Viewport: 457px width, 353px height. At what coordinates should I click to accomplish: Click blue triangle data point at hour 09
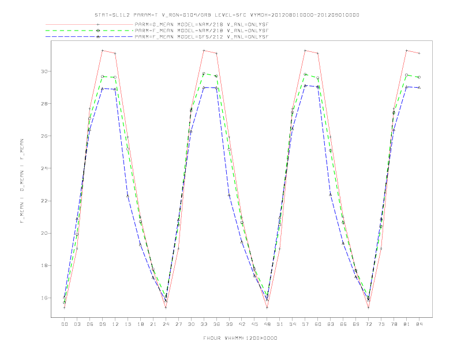click(x=102, y=89)
